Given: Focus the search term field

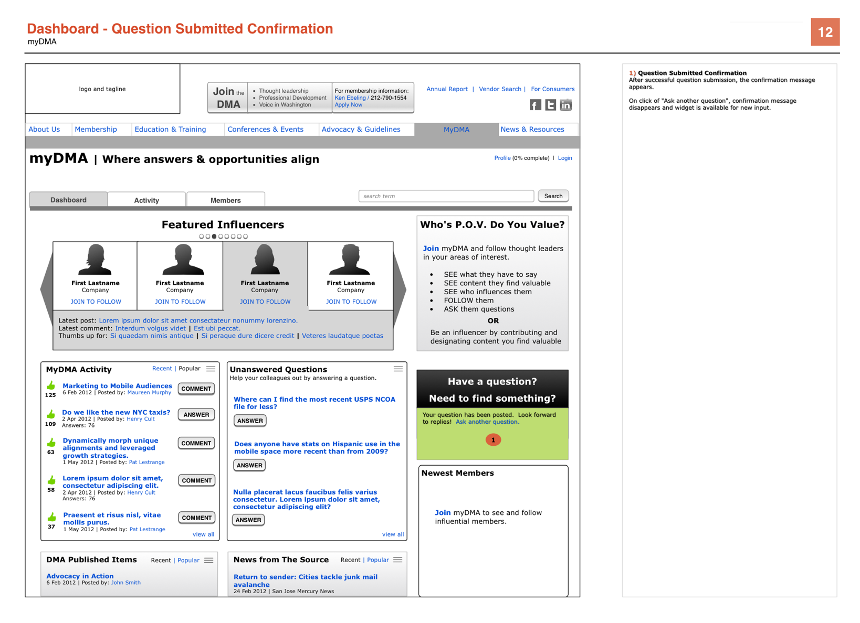Looking at the screenshot, I should click(x=446, y=196).
